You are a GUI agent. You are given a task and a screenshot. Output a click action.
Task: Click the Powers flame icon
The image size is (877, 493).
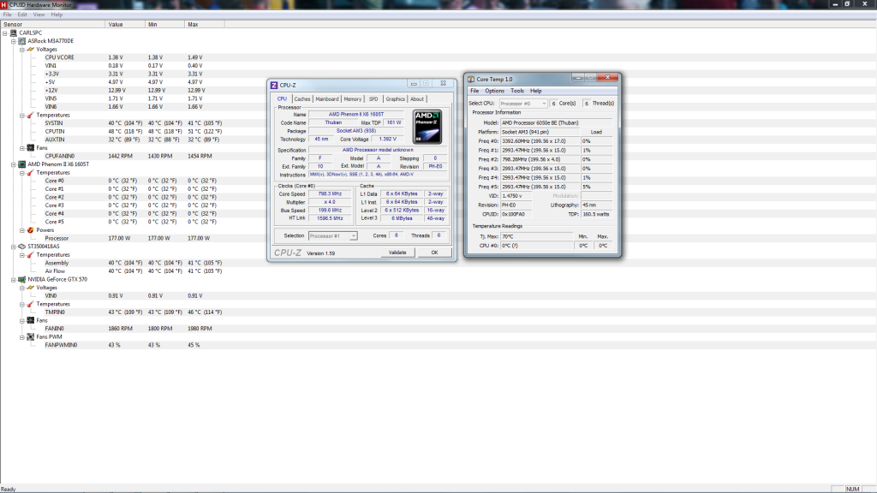click(31, 230)
